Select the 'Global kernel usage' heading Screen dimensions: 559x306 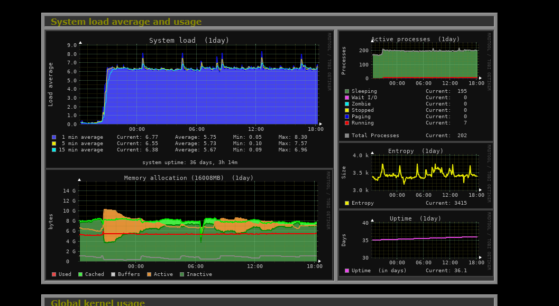[98, 303]
